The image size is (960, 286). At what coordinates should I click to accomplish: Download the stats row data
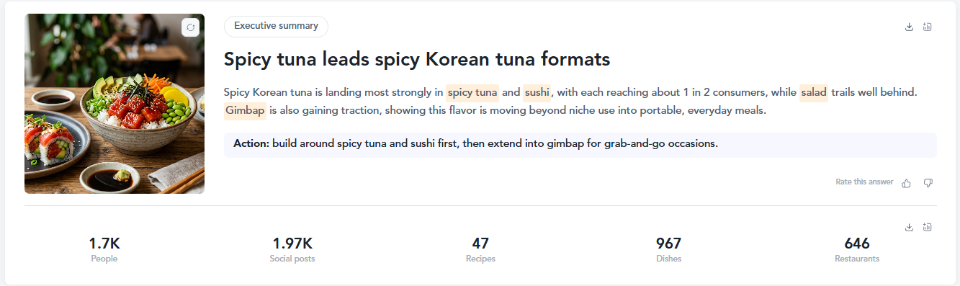[909, 227]
